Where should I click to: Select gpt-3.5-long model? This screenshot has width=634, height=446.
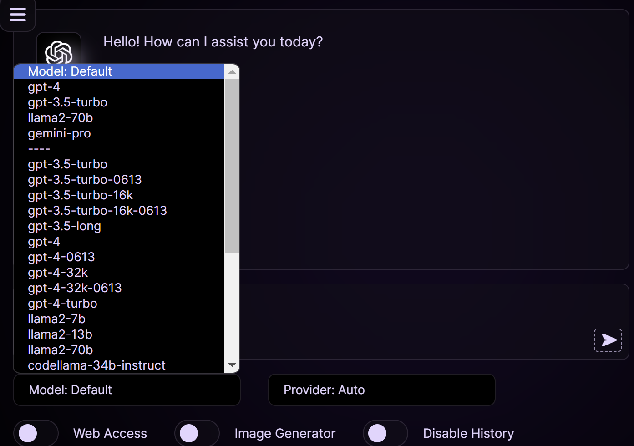pyautogui.click(x=119, y=226)
